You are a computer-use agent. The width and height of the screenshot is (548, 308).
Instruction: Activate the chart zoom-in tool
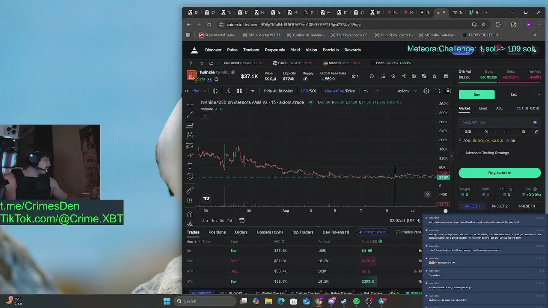point(190,200)
